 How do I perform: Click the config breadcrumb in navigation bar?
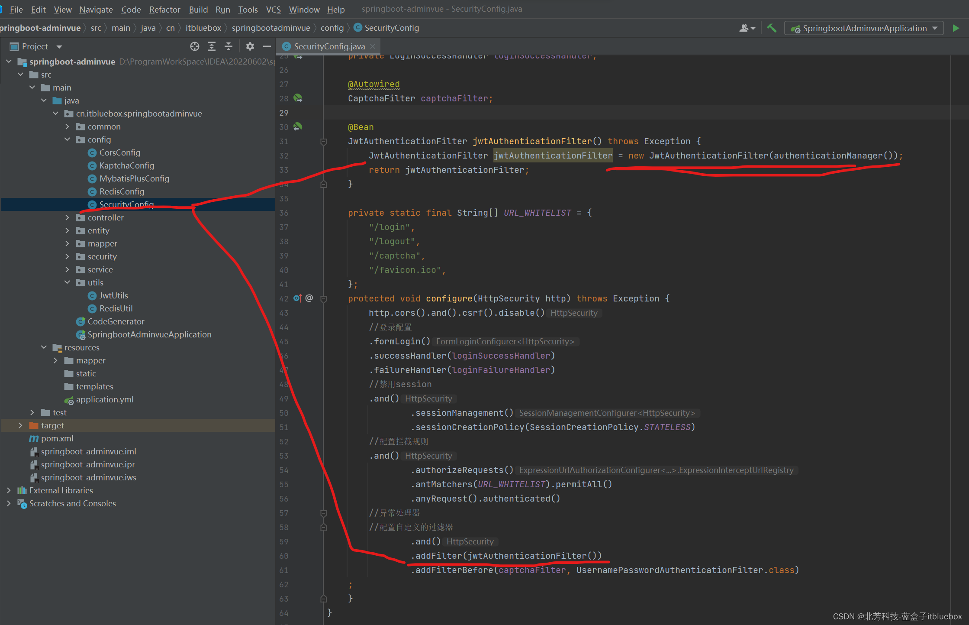coord(332,28)
